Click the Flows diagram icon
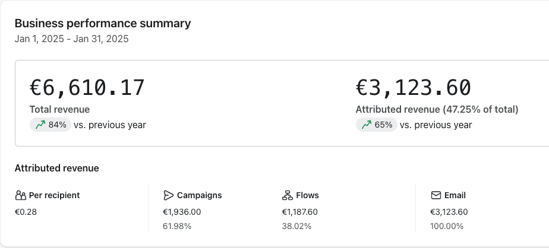Screen dimensions: 549x248 tap(288, 195)
